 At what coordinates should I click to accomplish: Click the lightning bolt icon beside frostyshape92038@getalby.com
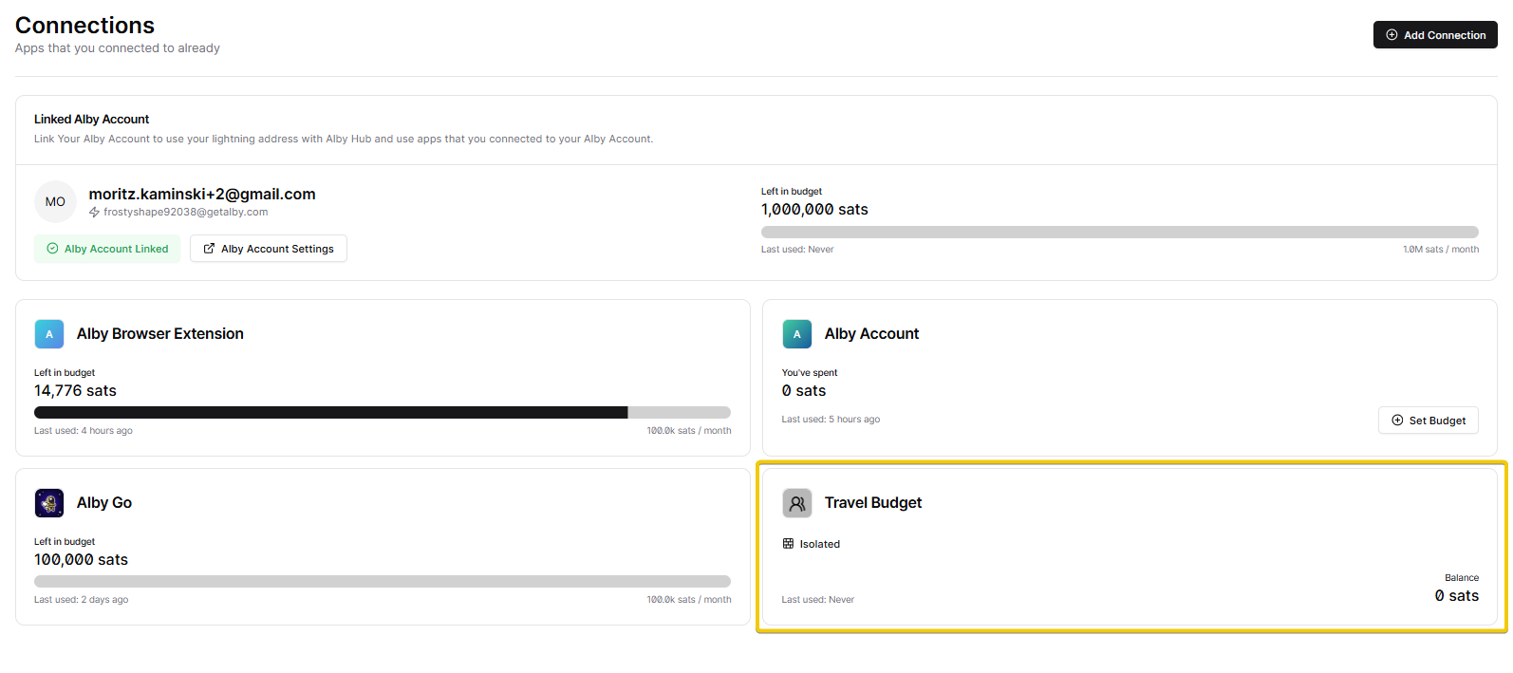click(x=94, y=213)
